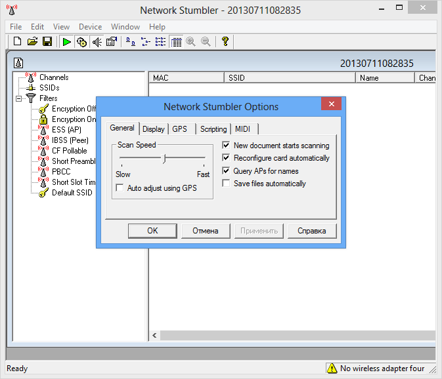Select the Channels tree node

[x=54, y=77]
